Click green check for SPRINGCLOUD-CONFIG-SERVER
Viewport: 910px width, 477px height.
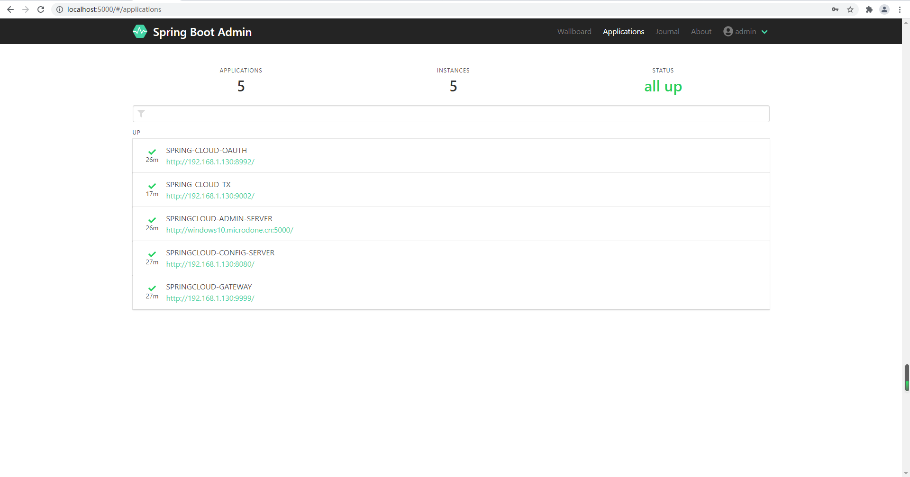152,254
